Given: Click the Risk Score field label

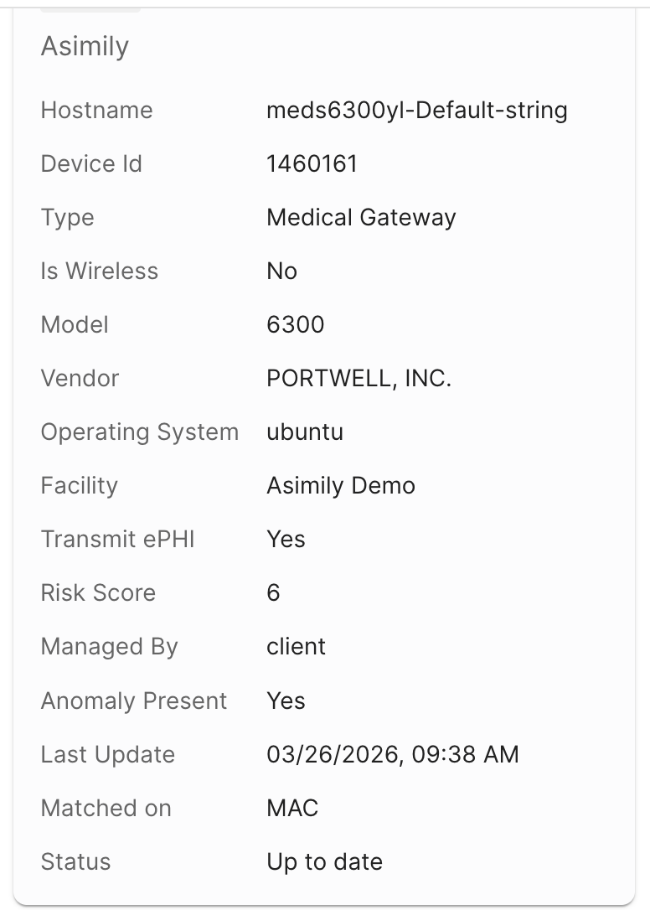Looking at the screenshot, I should [x=98, y=593].
